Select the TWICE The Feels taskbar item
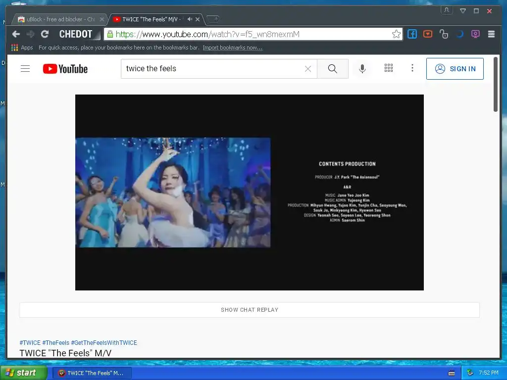Image resolution: width=507 pixels, height=380 pixels. [92, 373]
